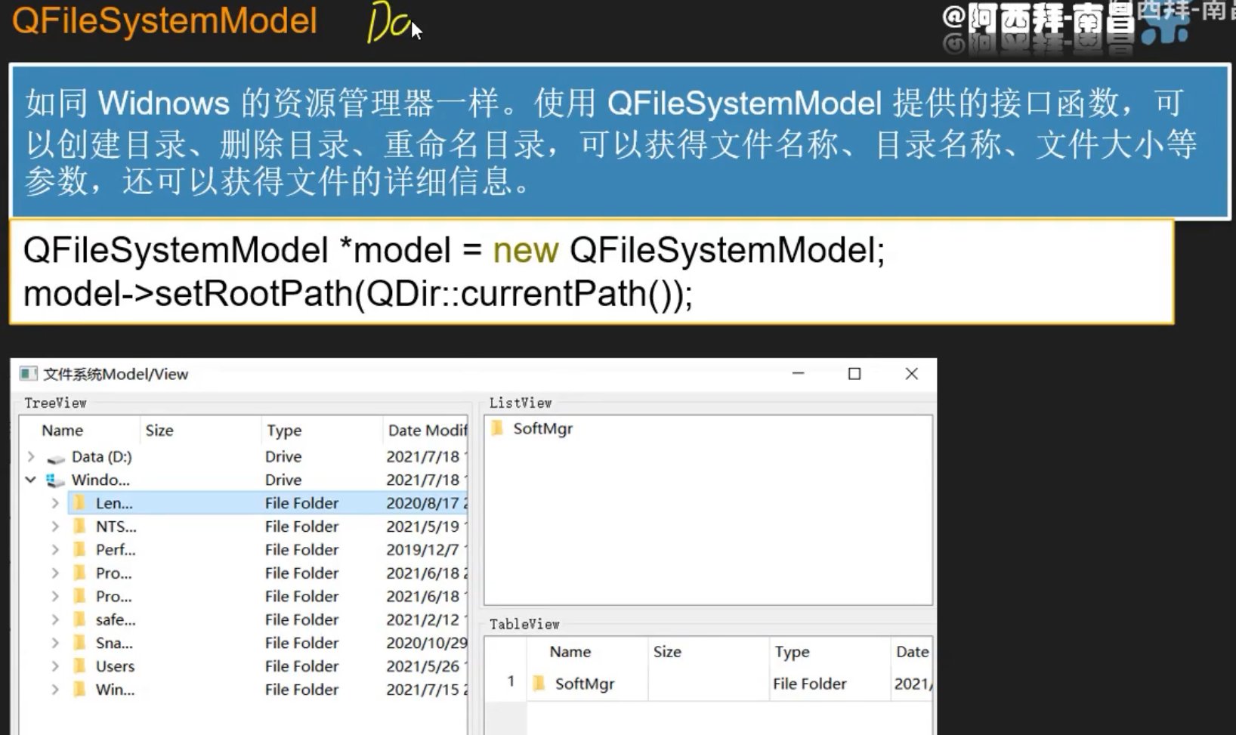Screen dimensions: 1236x735
Task: Click date 2020/10/29 in Sna... row
Action: point(426,643)
